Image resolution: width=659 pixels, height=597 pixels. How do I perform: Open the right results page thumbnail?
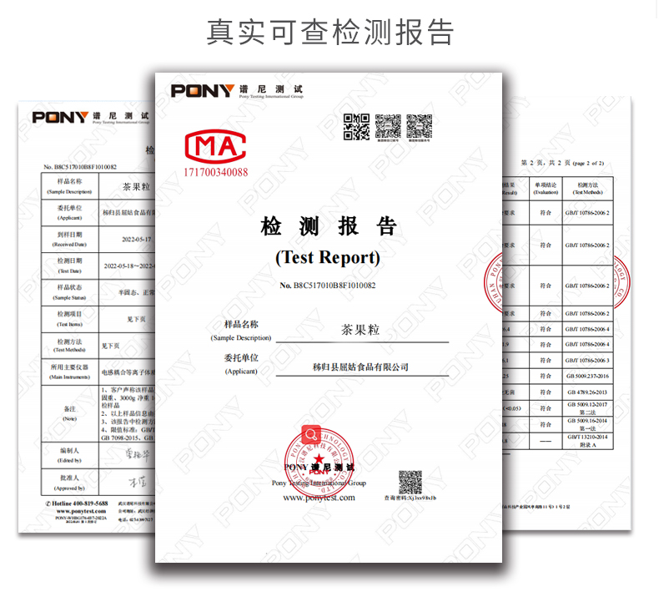coord(567,317)
